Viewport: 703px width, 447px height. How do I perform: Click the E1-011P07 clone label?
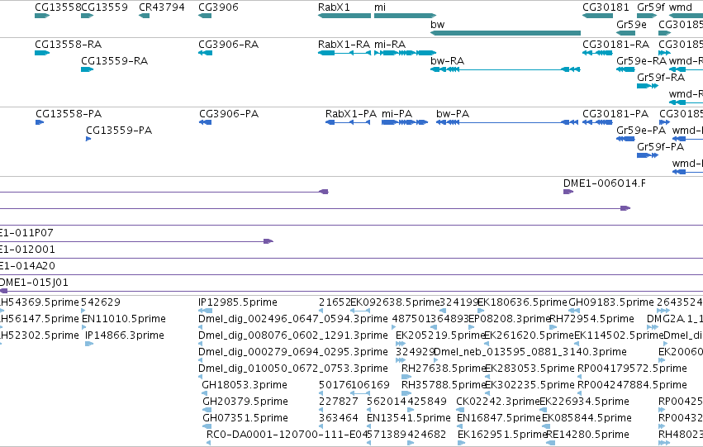(26, 233)
